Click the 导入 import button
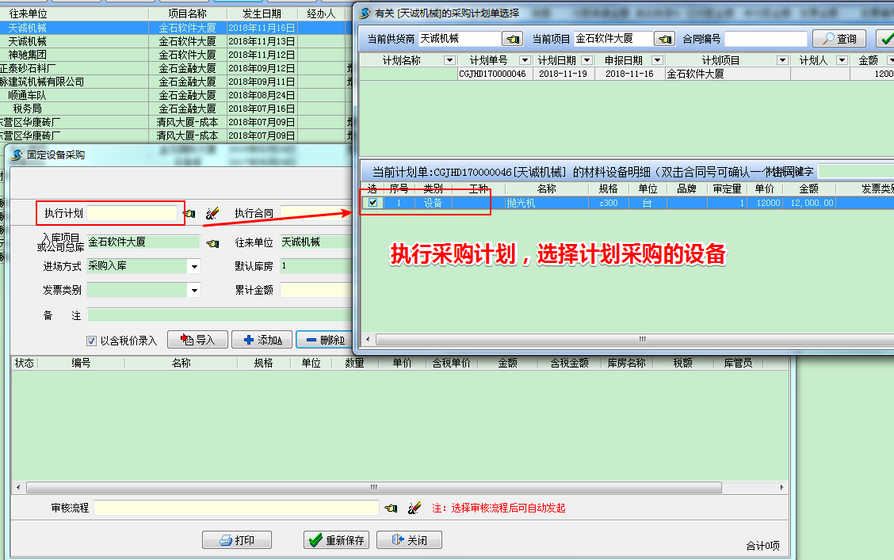This screenshot has width=894, height=560. click(x=198, y=339)
